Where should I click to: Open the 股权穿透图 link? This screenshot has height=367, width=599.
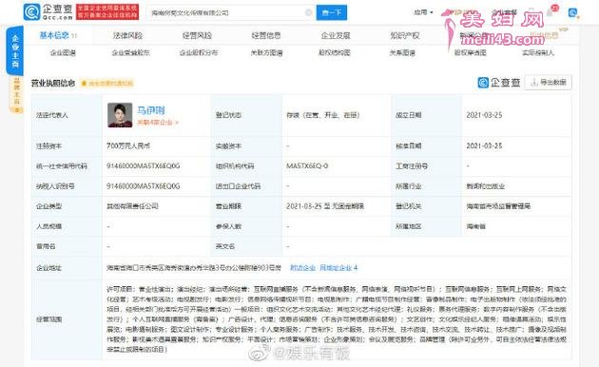tap(471, 52)
